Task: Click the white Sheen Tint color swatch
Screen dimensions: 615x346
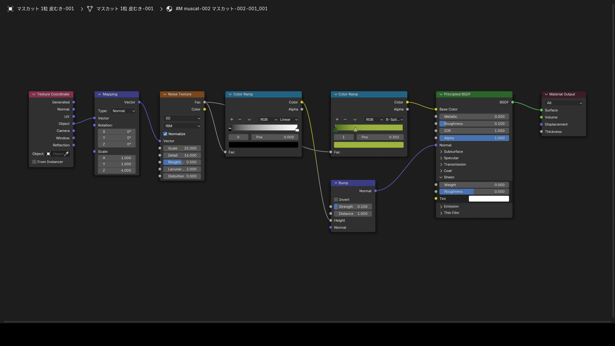Action: (489, 199)
